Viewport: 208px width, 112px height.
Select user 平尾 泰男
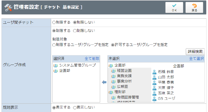click(x=166, y=82)
